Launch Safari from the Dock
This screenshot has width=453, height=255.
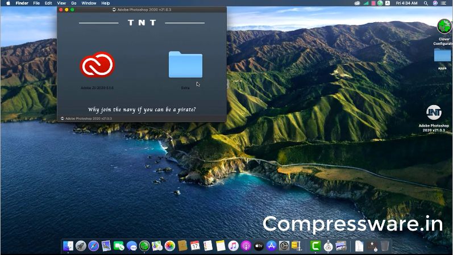(94, 246)
